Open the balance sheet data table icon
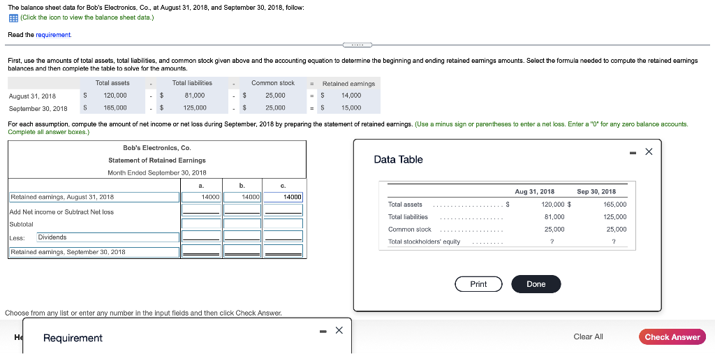The height and width of the screenshot is (356, 715). 13,17
